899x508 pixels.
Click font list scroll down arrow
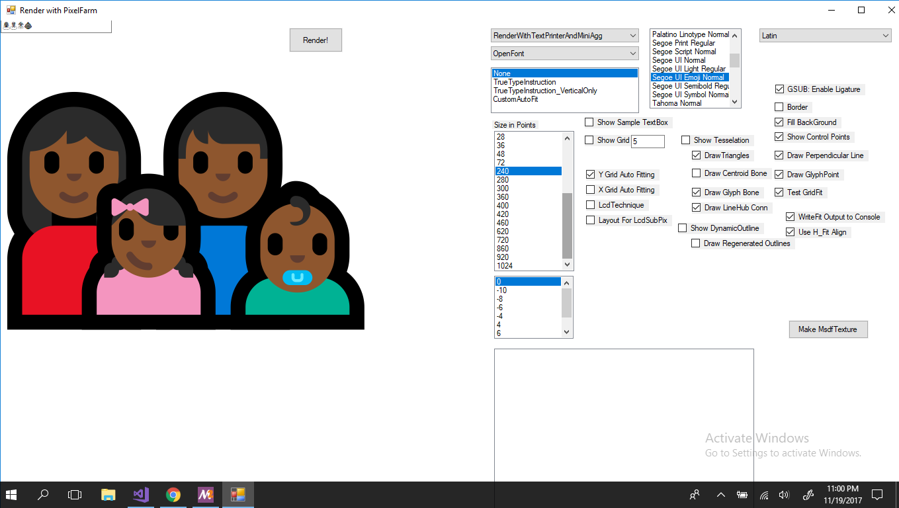point(734,102)
